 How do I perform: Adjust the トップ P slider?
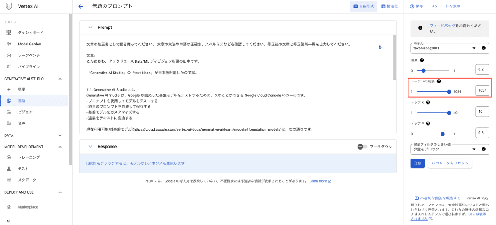[433, 134]
